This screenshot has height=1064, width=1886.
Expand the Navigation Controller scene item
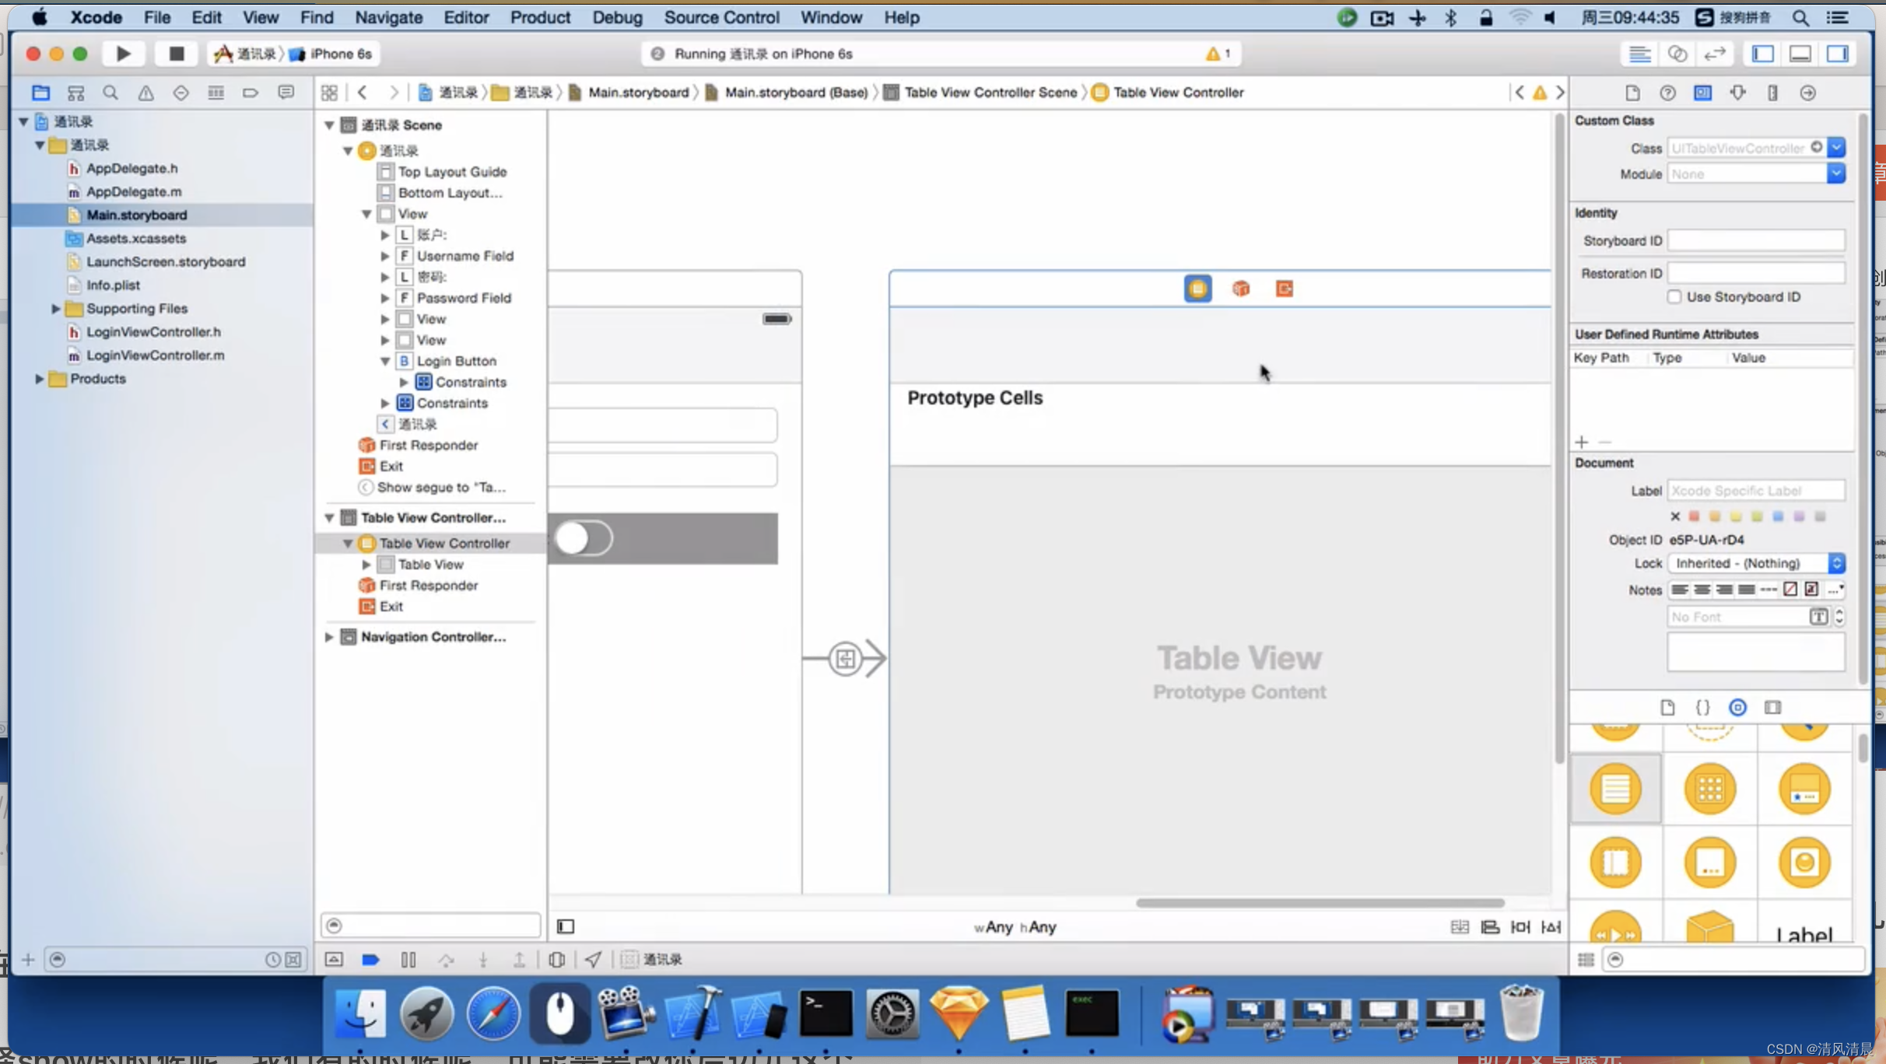328,637
